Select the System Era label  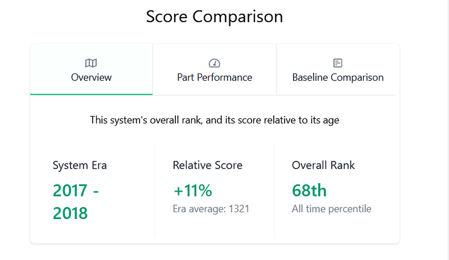(x=80, y=165)
